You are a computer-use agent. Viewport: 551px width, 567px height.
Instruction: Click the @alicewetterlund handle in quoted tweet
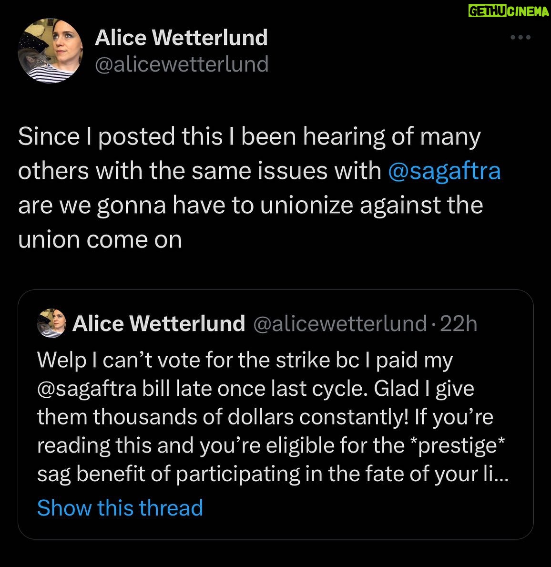pos(340,323)
